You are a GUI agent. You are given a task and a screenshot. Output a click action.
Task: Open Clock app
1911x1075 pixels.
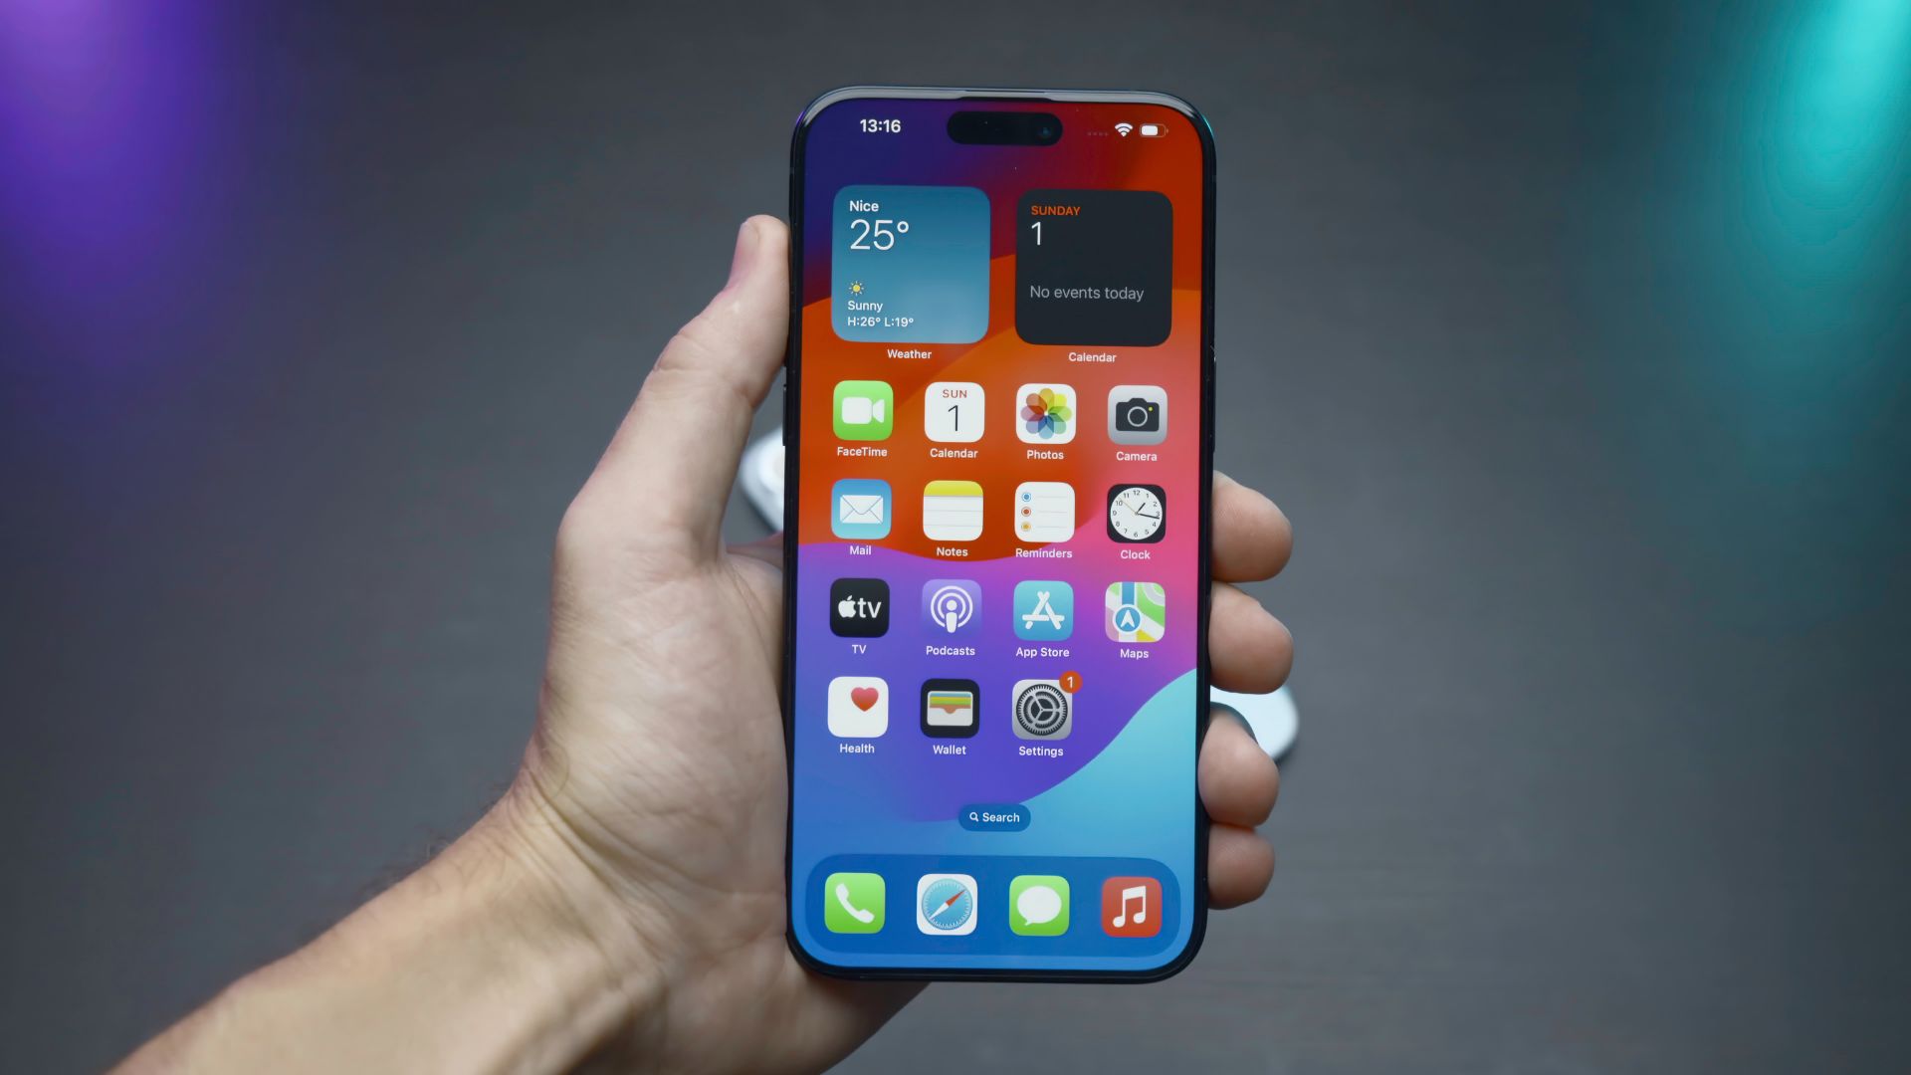1136,514
